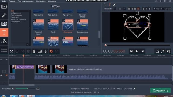Enter fullscreen preview mode
The image size is (173, 97).
tap(163, 51)
